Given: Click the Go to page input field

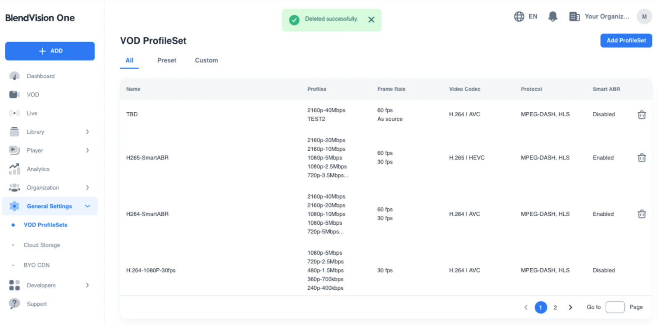Looking at the screenshot, I should pos(615,307).
